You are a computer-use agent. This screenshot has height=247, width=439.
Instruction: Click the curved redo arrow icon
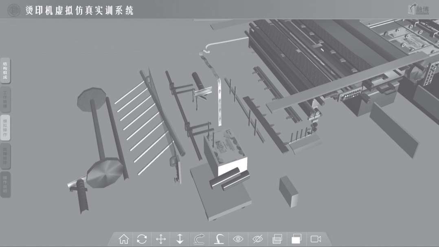[x=199, y=239]
